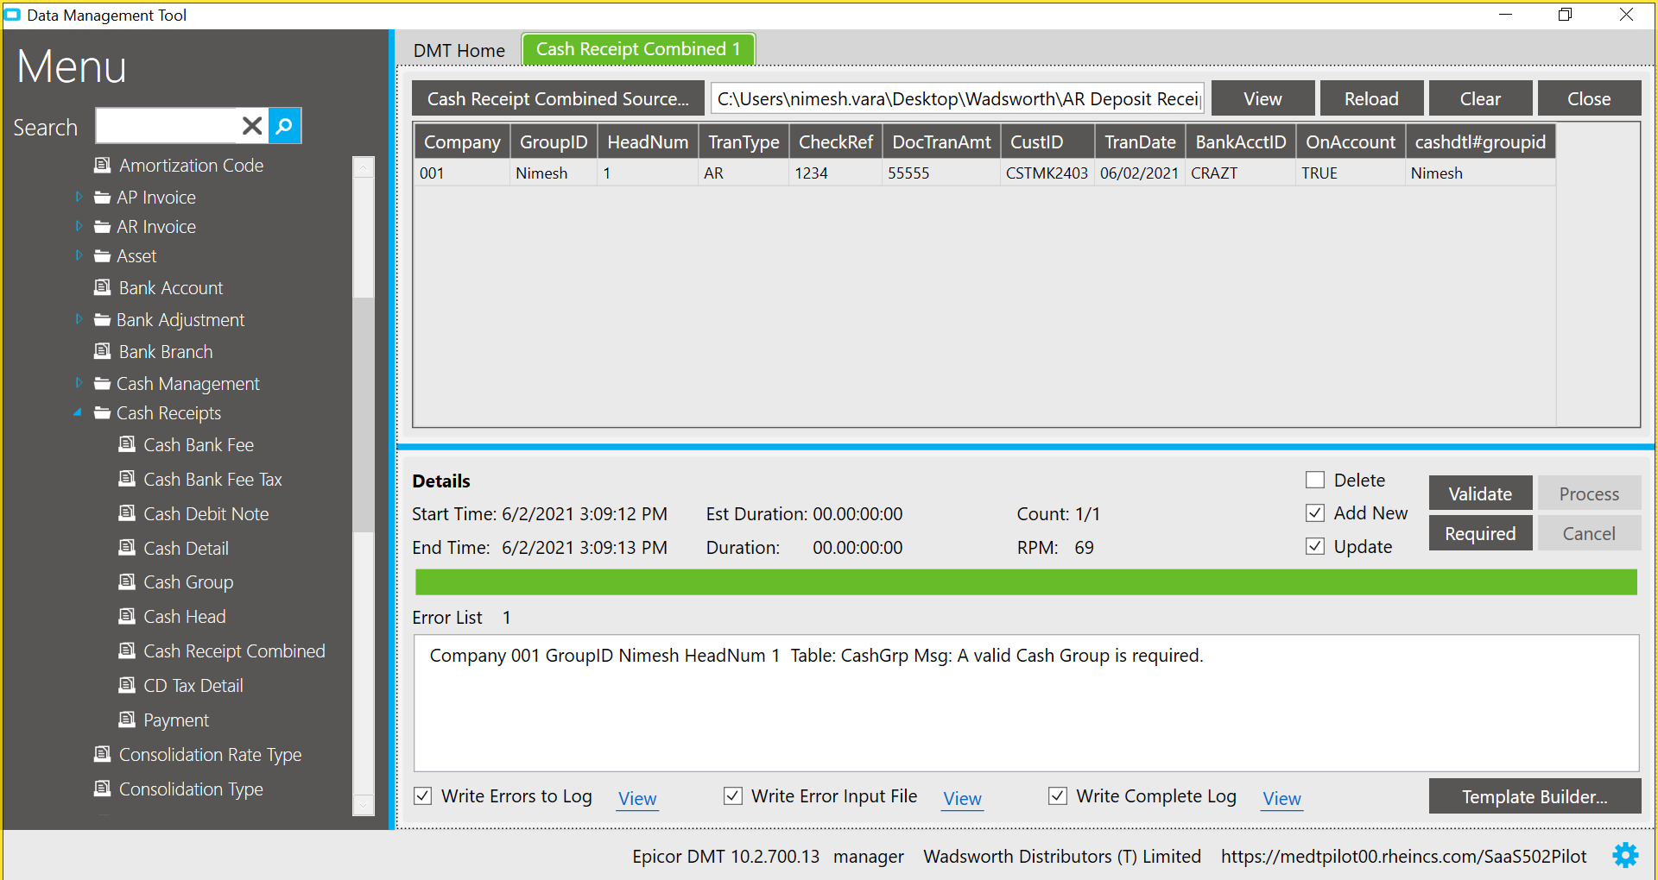Switch to the DMT Home tab
Image resolution: width=1658 pixels, height=880 pixels.
pyautogui.click(x=459, y=50)
